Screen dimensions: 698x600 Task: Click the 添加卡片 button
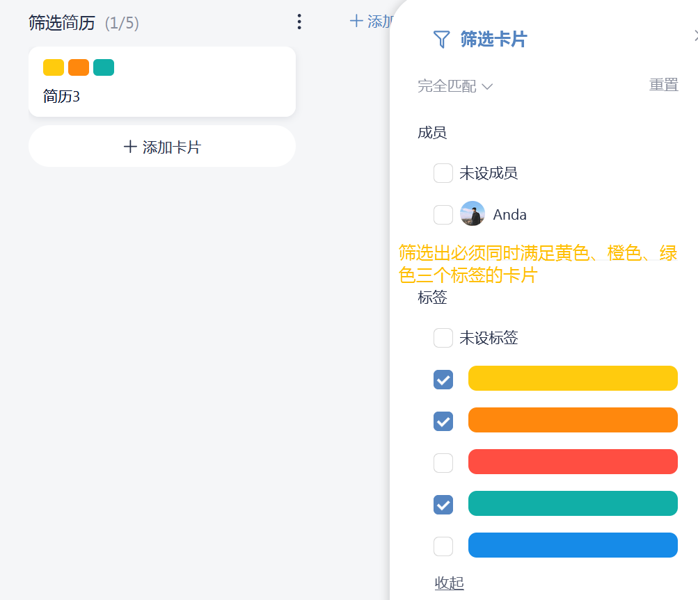tap(162, 147)
